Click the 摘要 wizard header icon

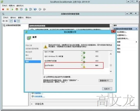coord(29,38)
